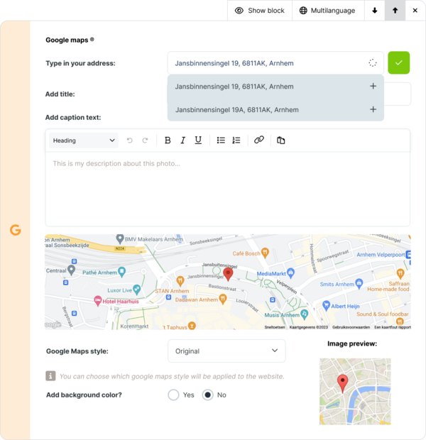426x440 pixels.
Task: Toggle underline formatting
Action: pos(198,141)
